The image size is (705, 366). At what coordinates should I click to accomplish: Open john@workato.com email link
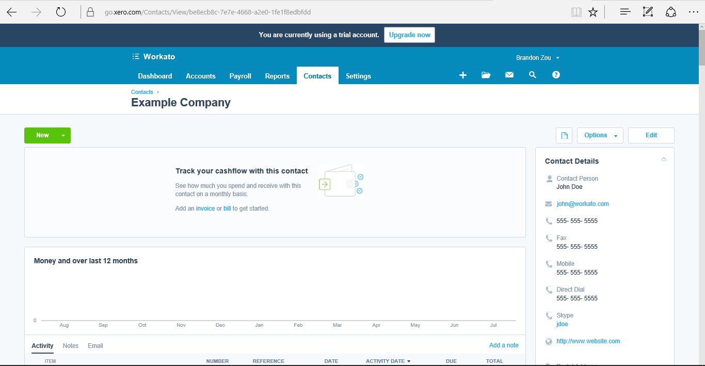[x=583, y=204]
